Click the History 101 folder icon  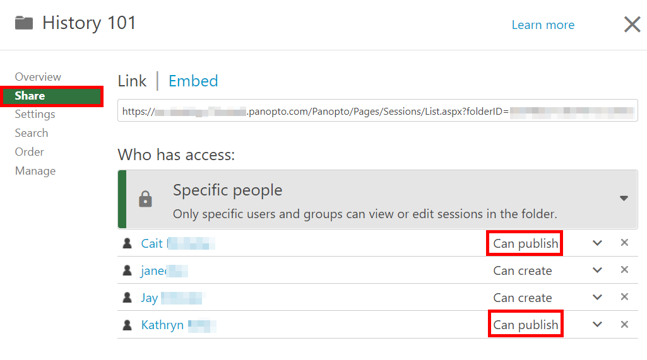pyautogui.click(x=24, y=23)
